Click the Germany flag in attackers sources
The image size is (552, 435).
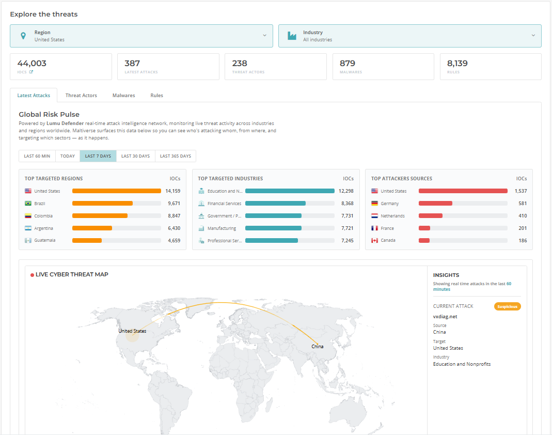pos(374,203)
